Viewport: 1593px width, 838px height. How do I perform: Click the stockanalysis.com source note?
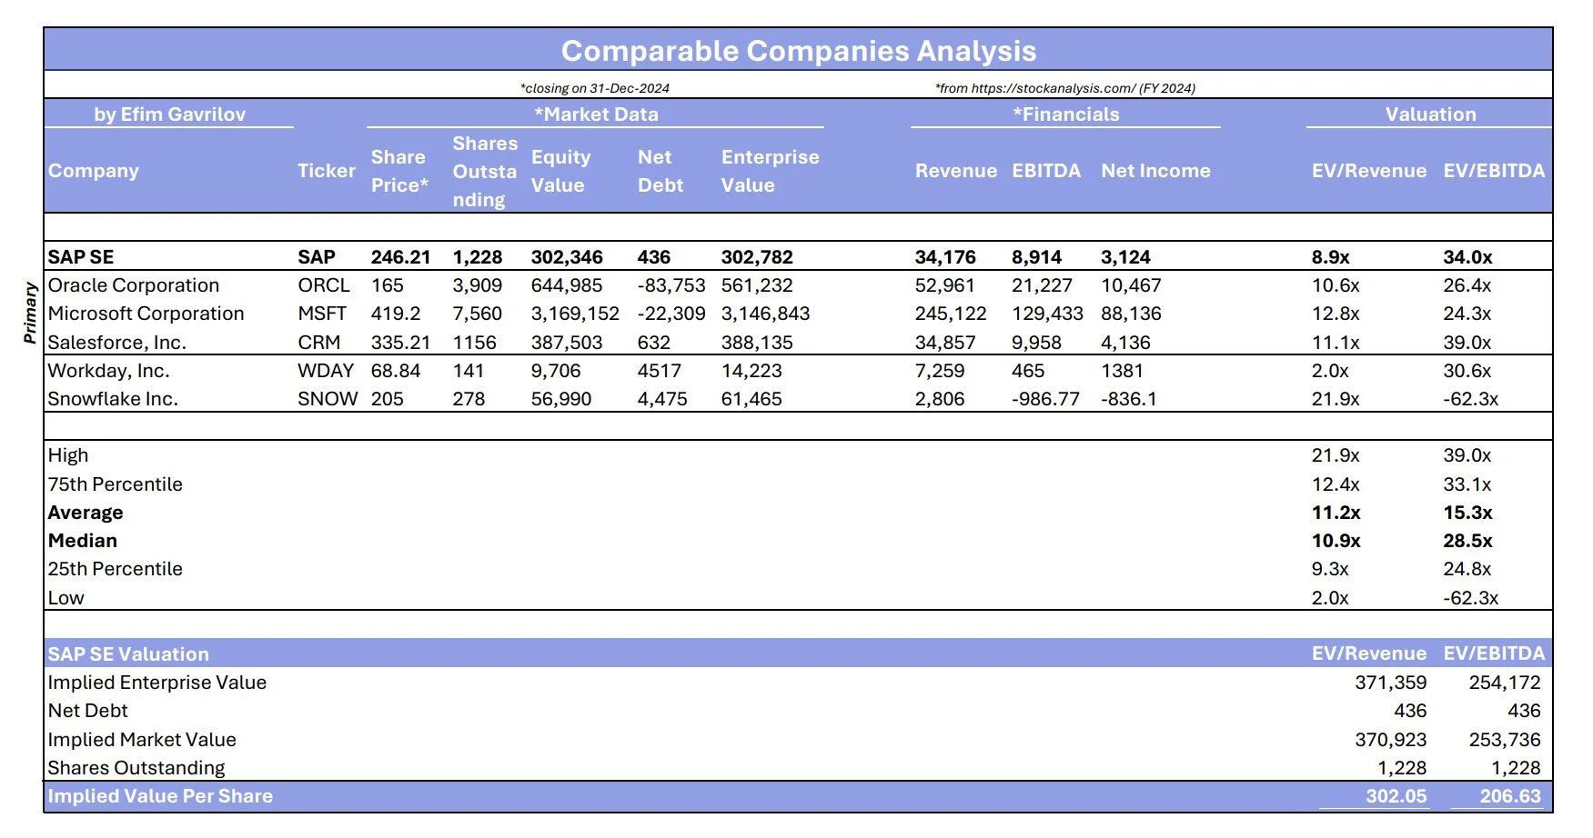[x=1065, y=88]
